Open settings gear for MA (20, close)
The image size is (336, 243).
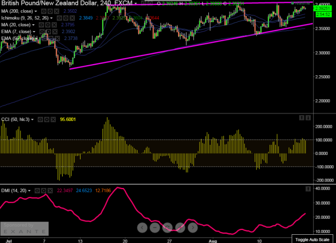[48, 25]
